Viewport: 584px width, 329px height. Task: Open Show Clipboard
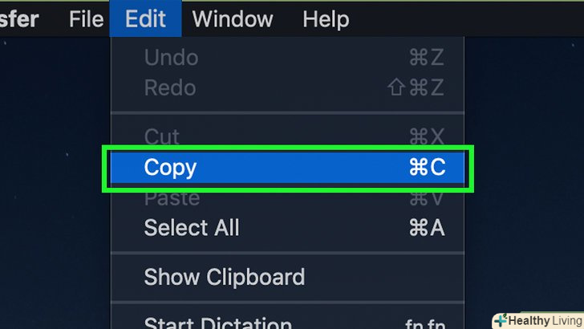pyautogui.click(x=224, y=277)
